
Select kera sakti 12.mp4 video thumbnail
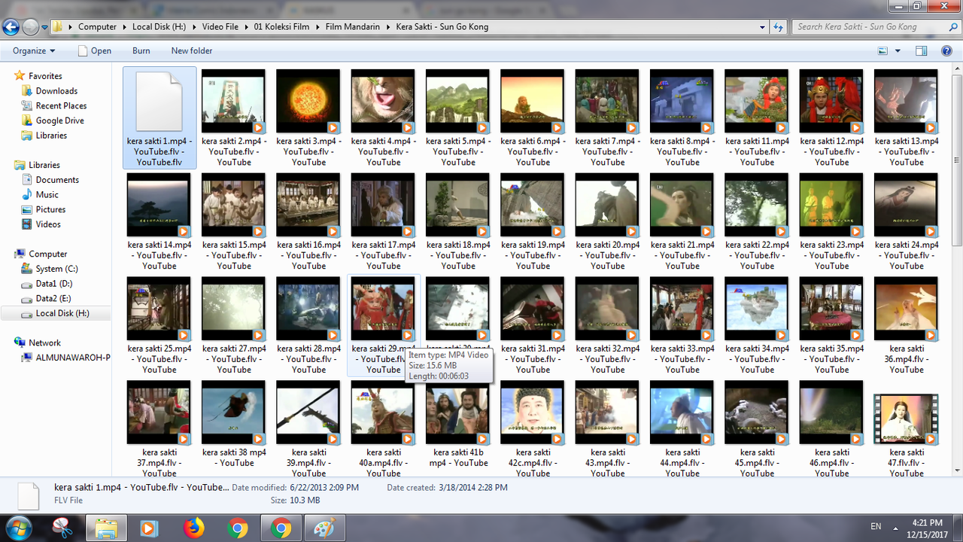click(831, 102)
